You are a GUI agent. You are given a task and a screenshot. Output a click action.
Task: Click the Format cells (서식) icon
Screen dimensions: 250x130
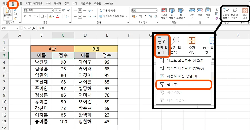208,11
